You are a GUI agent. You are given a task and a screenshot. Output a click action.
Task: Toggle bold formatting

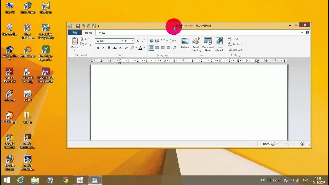[97, 48]
